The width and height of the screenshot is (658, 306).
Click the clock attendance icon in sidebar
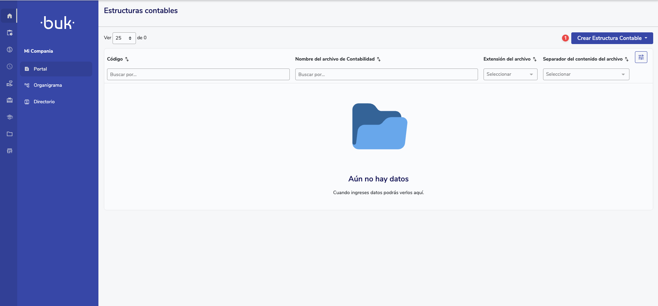[x=10, y=66]
